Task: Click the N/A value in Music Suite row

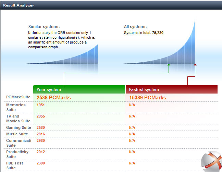Action: [x=132, y=134]
